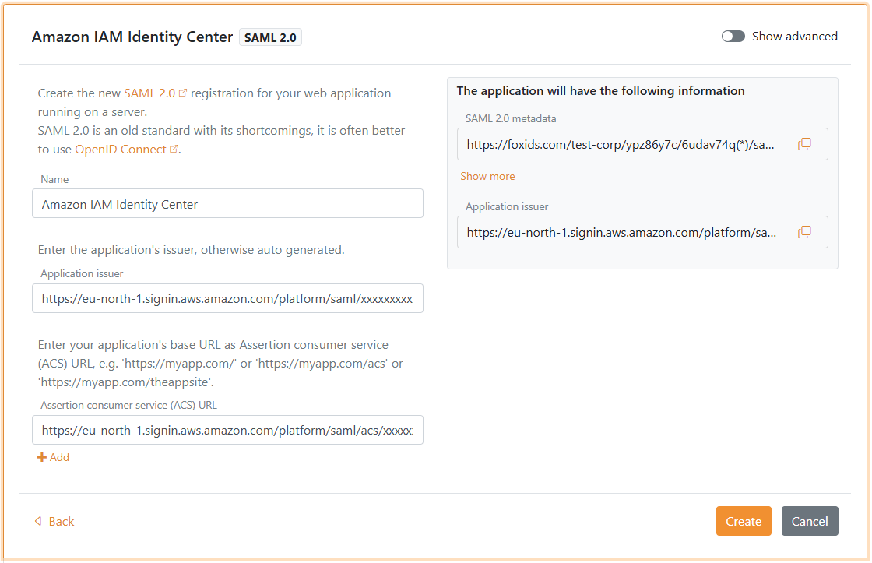The height and width of the screenshot is (563, 872).
Task: Click the "Show advanced" label text
Action: click(x=794, y=37)
